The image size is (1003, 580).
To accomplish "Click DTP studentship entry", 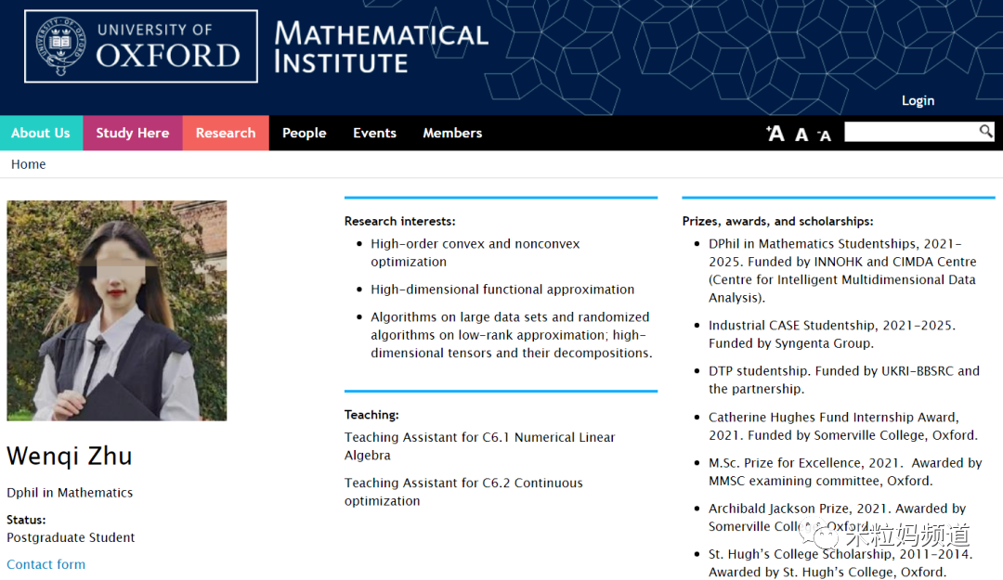I will (843, 380).
